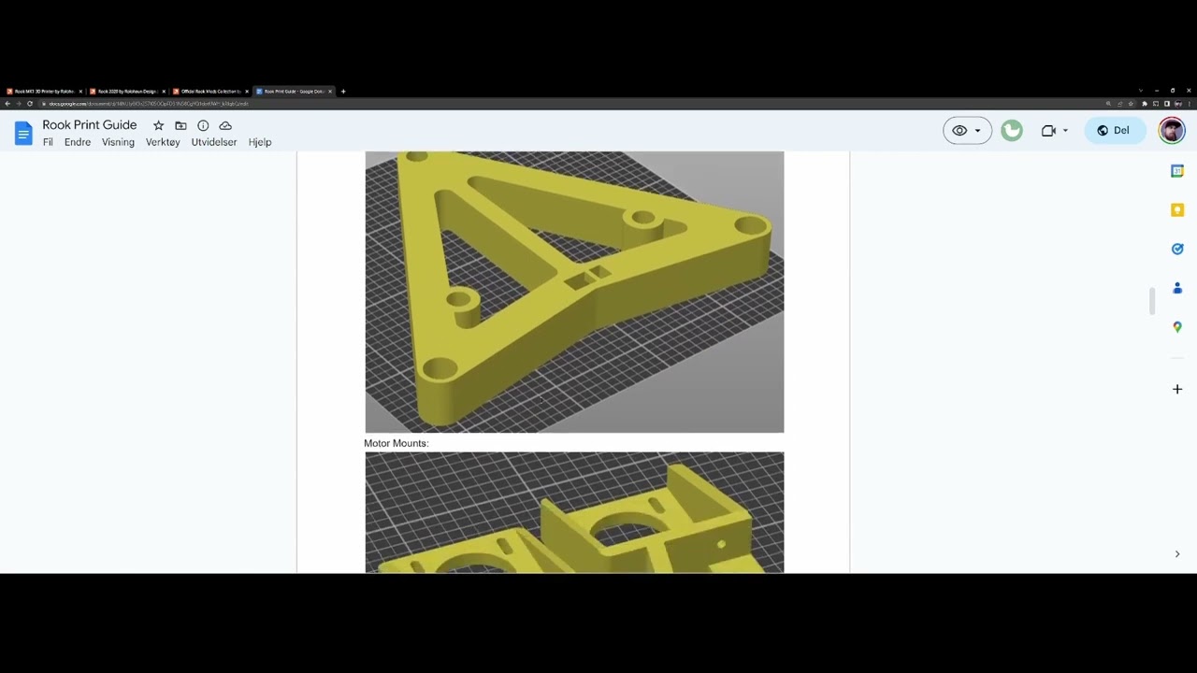This screenshot has width=1197, height=673.
Task: Open the Utvidelser menu
Action: [x=214, y=142]
